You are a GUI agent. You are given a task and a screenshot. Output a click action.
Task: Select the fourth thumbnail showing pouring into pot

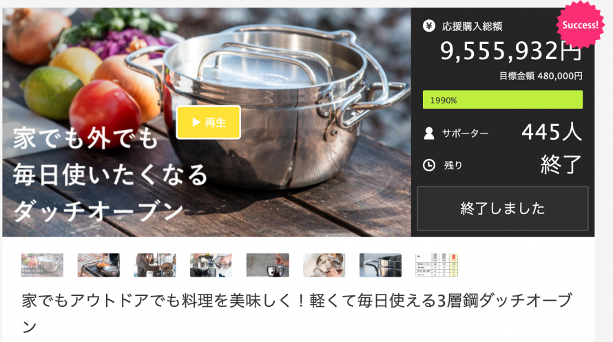click(x=211, y=265)
